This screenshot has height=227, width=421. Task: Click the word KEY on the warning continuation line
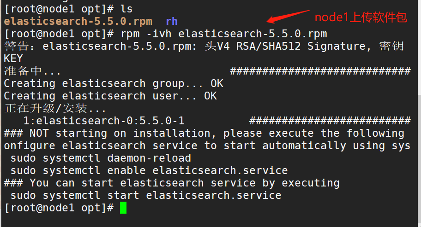13,58
